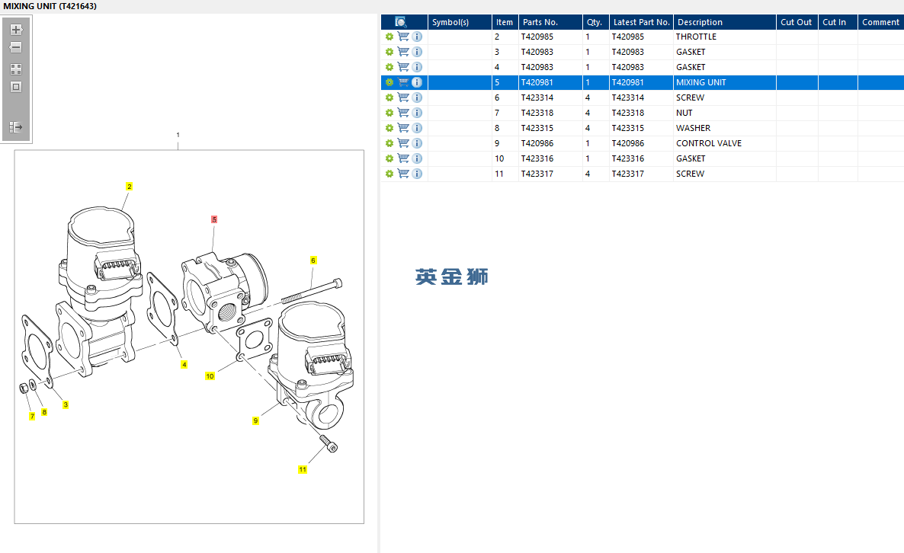Click the Latest Part No. column header

tap(641, 22)
